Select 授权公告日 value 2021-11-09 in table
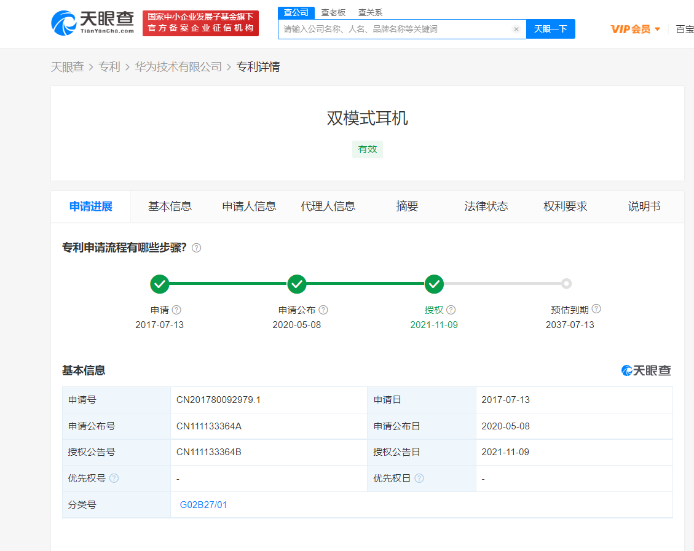Viewport: 694px width, 551px height. click(x=505, y=452)
